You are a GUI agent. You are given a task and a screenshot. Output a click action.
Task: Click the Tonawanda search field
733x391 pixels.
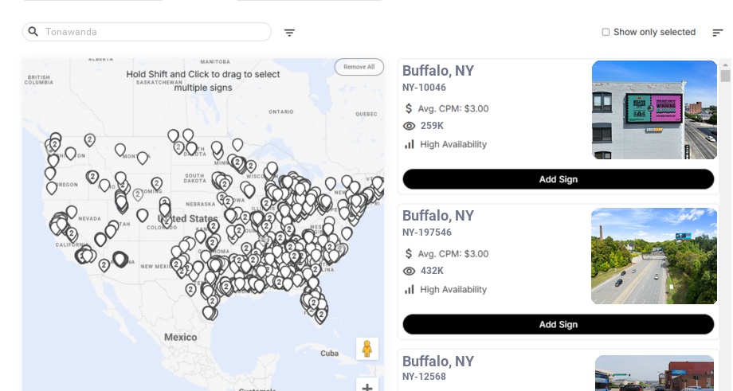[155, 32]
